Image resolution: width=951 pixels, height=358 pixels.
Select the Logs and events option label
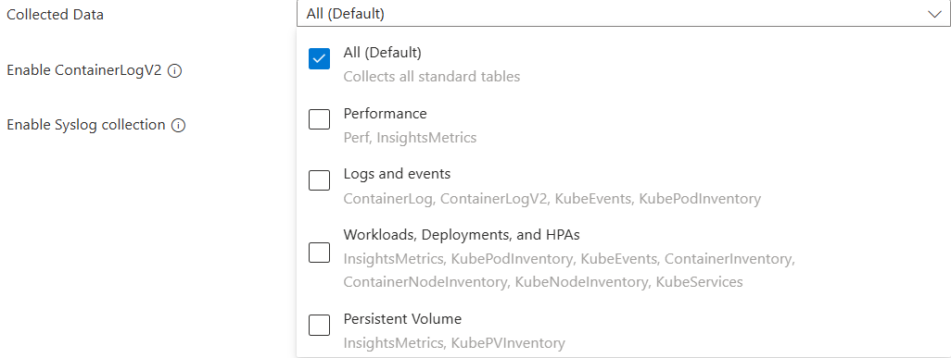(397, 174)
